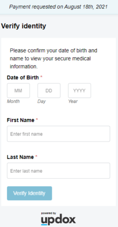The image size is (118, 227).
Task: Select the YYYY year input box
Action: pyautogui.click(x=80, y=91)
